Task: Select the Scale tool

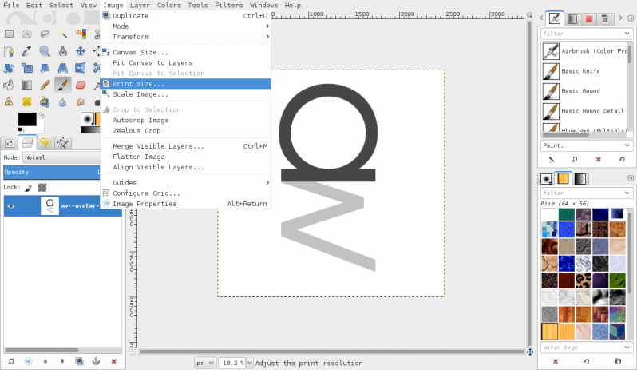Action: 27,68
